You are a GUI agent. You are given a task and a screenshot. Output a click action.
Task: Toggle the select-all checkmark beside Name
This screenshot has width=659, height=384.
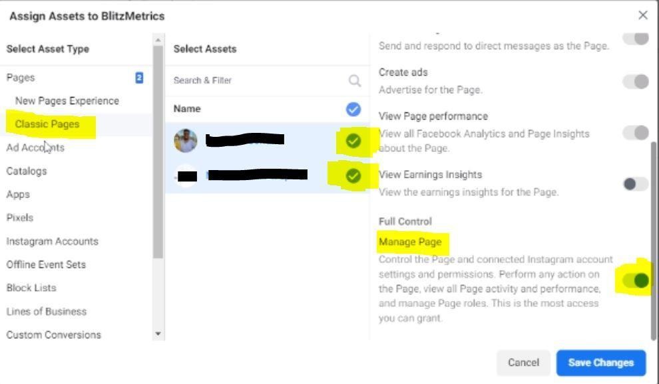click(x=353, y=109)
